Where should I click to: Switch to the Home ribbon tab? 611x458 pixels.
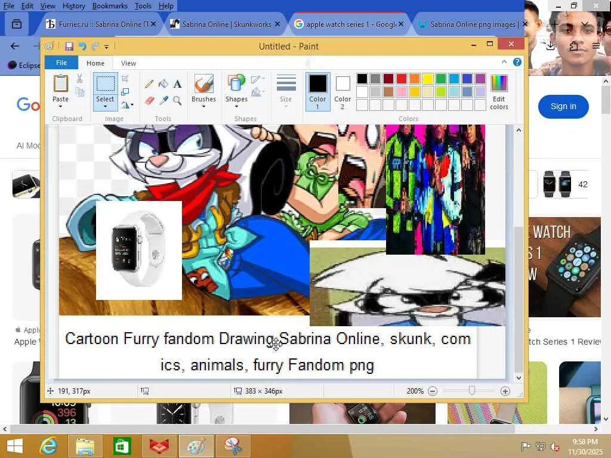pos(95,63)
